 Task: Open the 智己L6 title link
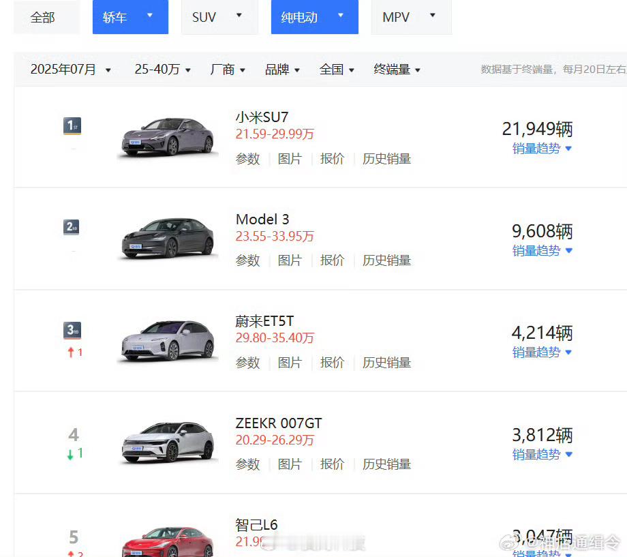tap(256, 525)
